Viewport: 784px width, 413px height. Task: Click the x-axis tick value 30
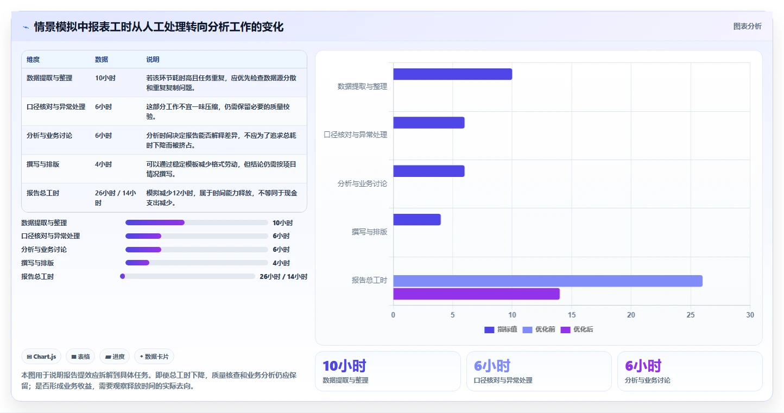pos(750,315)
